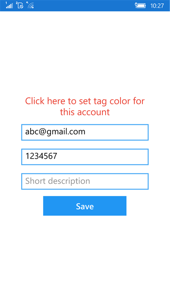Click 'this account' in the red text

pos(85,112)
